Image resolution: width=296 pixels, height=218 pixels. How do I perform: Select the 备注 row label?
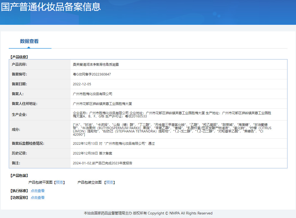16,163
